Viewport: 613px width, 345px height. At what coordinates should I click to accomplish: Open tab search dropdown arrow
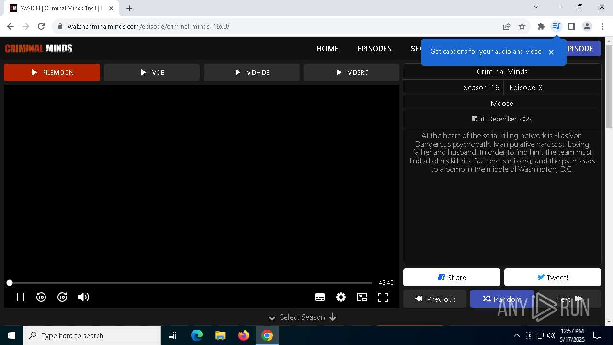point(536,7)
